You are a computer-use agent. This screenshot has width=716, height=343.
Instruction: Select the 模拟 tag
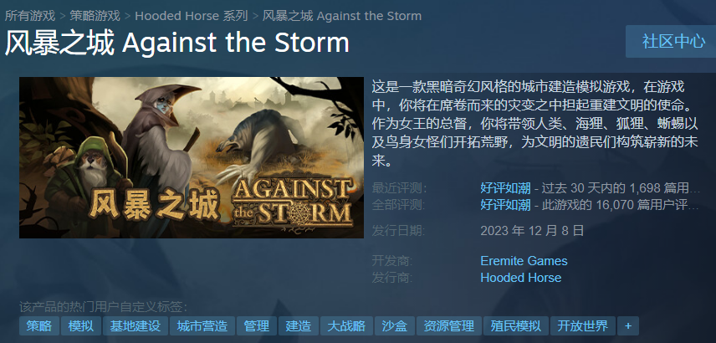(x=81, y=326)
